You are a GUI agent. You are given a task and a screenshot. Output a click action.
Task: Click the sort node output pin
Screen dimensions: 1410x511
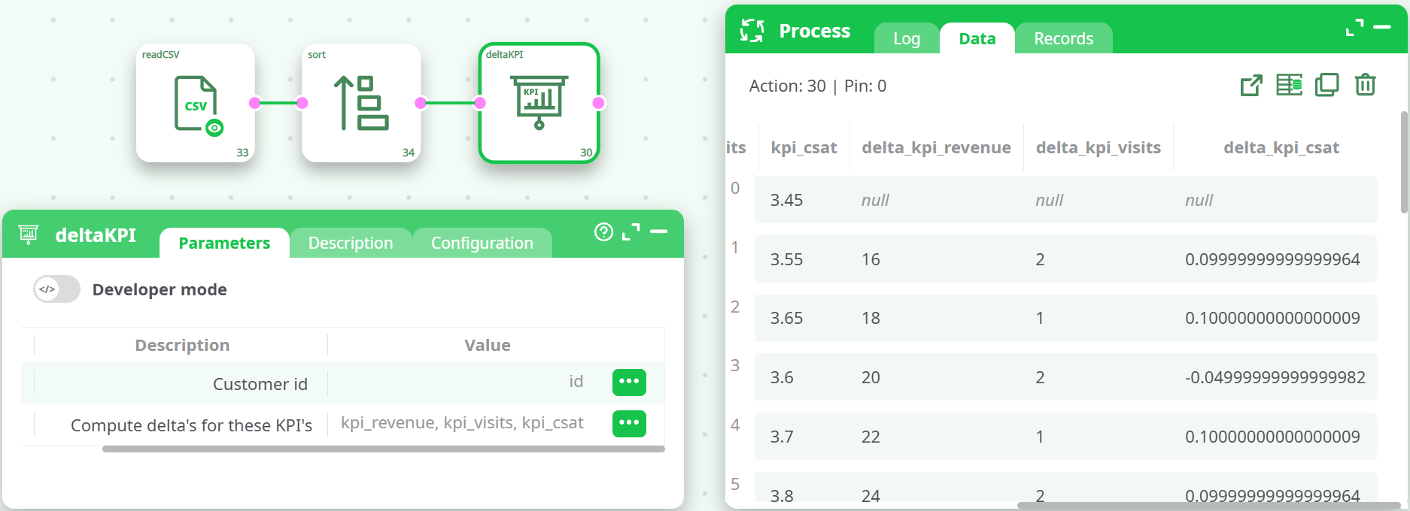421,103
